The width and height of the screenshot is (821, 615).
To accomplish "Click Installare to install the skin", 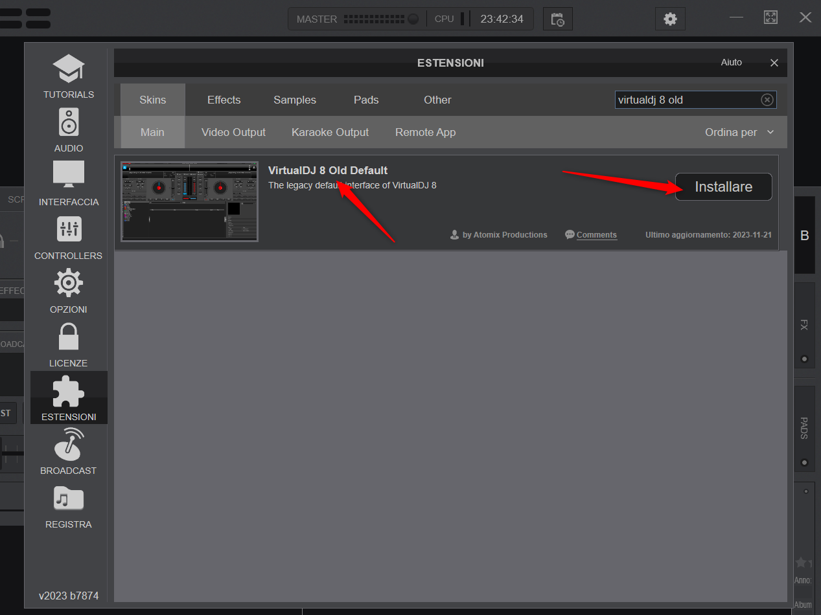I will click(723, 186).
